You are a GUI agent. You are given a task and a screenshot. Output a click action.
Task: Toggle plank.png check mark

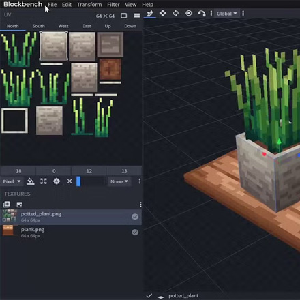tap(135, 232)
